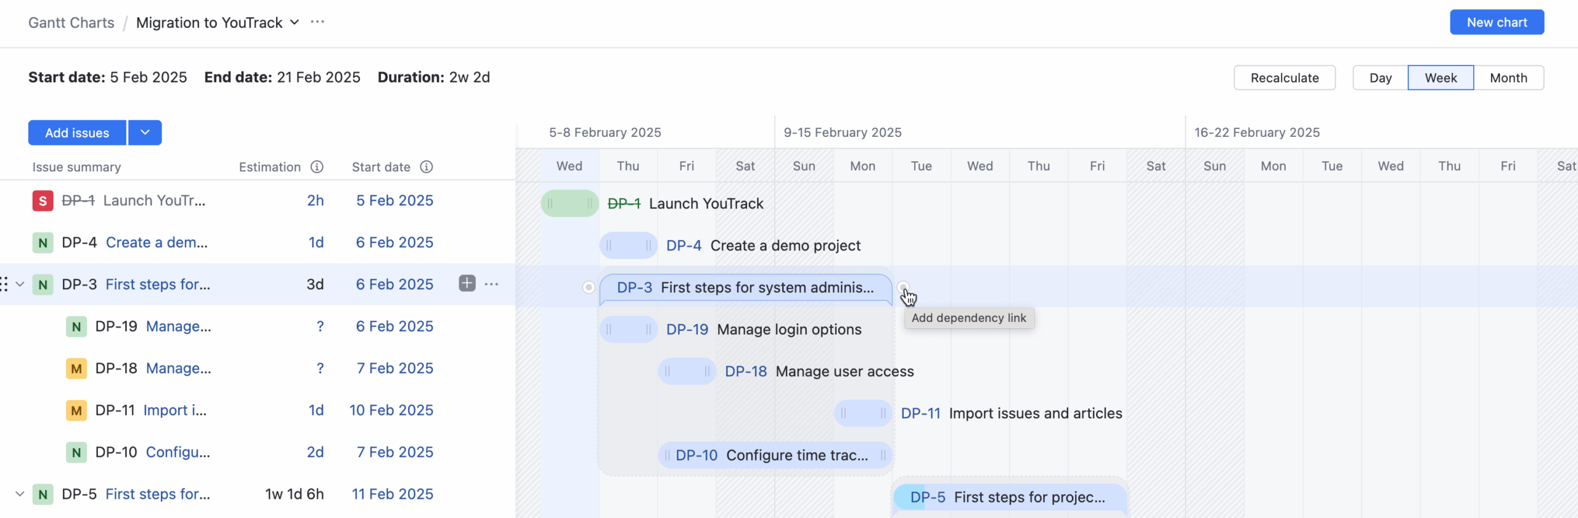Click the plus icon on DP-3 row
Viewport: 1578px width, 518px height.
tap(467, 284)
